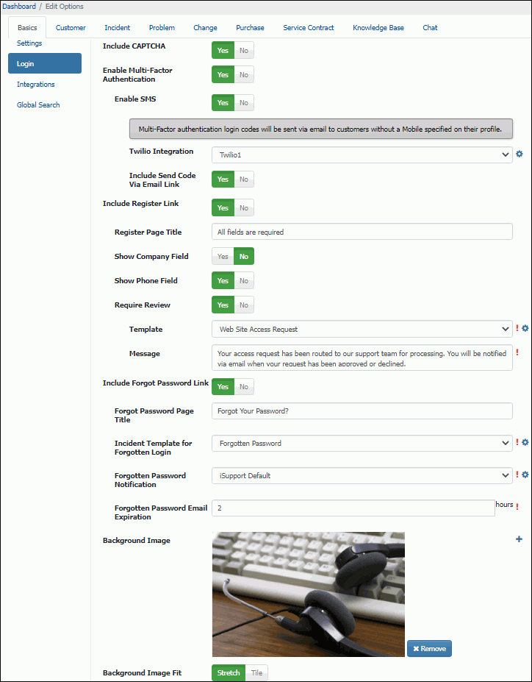Click gear icon beside Incident Template for Forgotten Login
This screenshot has width=532, height=682.
click(525, 442)
